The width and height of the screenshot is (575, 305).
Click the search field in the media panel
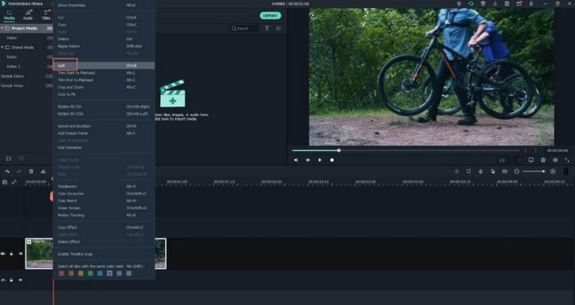point(244,28)
